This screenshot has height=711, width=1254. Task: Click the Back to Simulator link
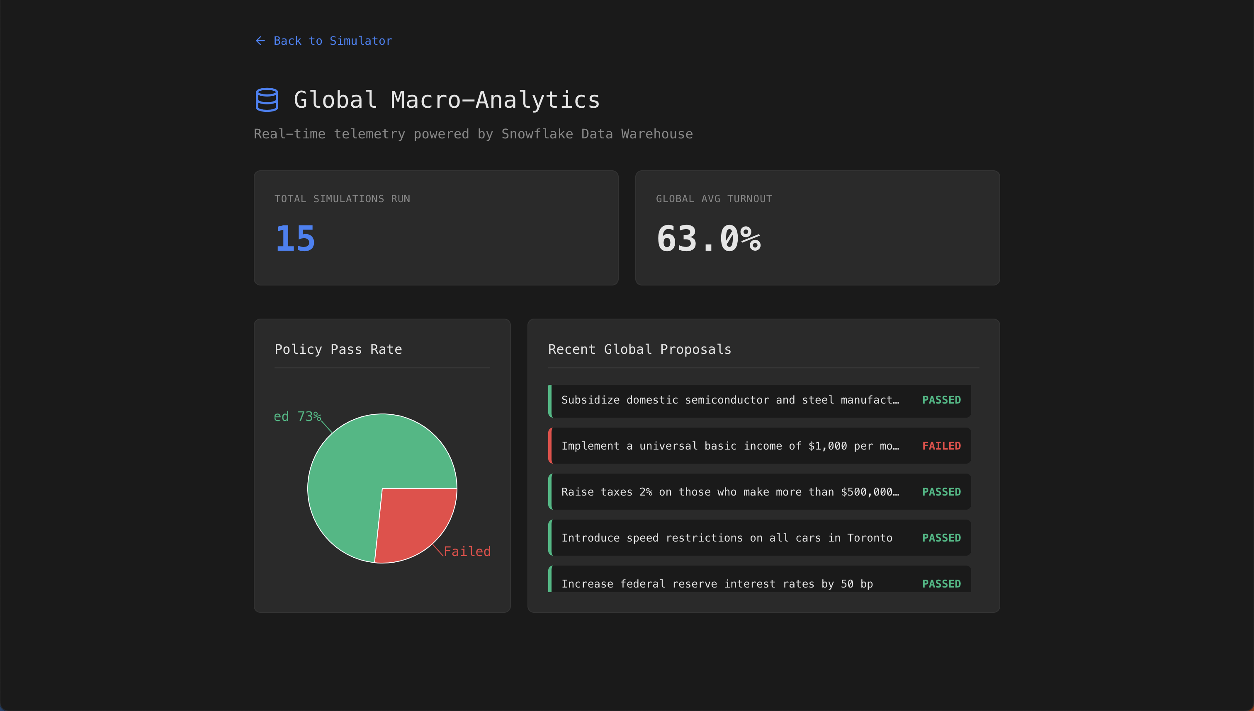click(332, 41)
